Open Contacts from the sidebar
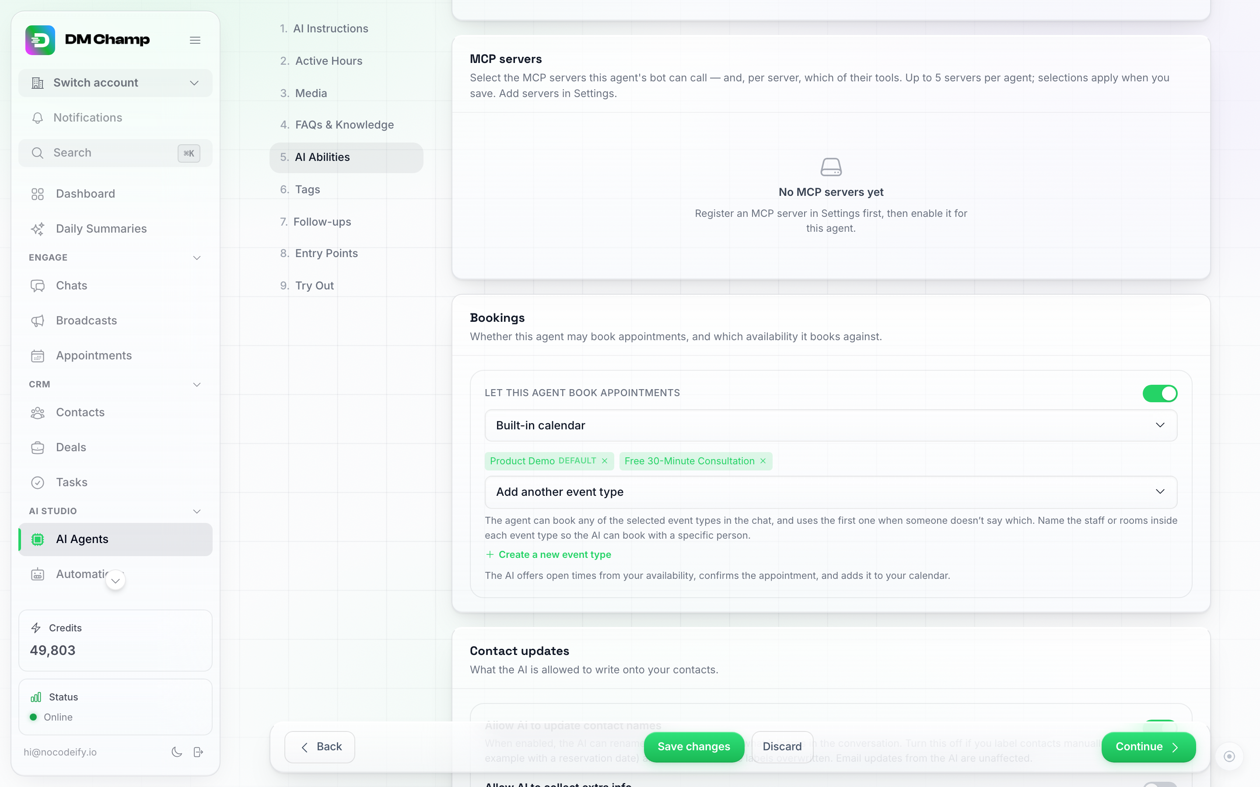 coord(115,413)
